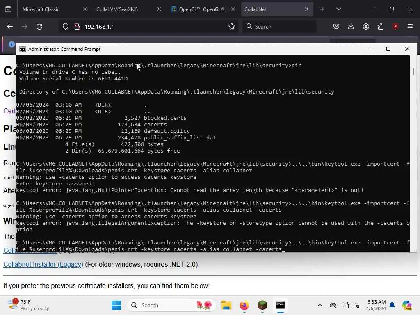Viewport: 420px width, 315px height.
Task: Bookmark this page with the star
Action: (x=232, y=27)
